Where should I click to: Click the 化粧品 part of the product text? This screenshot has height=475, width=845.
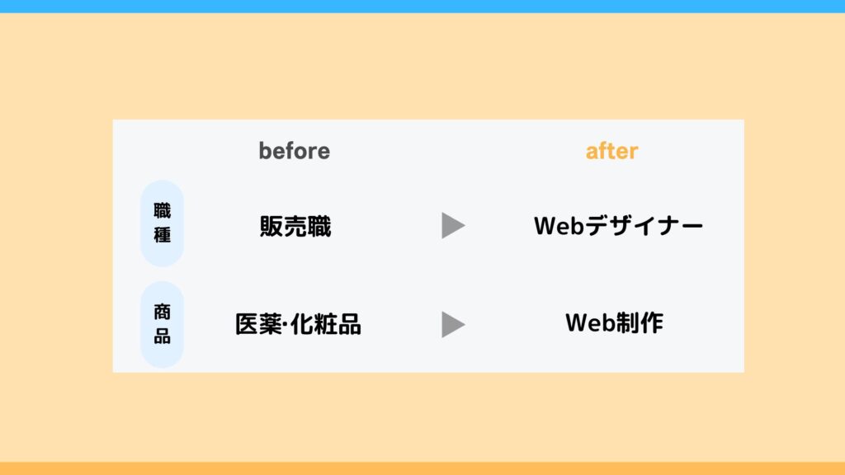(x=325, y=324)
